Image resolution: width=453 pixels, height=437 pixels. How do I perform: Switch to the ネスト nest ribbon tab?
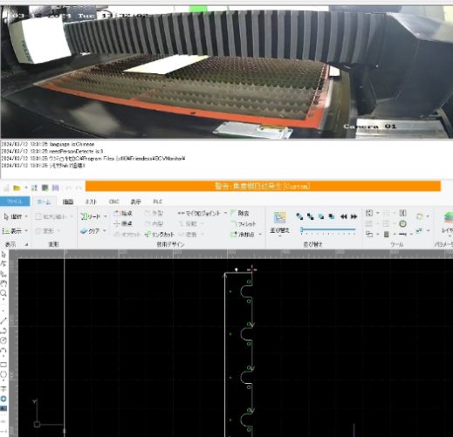tap(91, 201)
